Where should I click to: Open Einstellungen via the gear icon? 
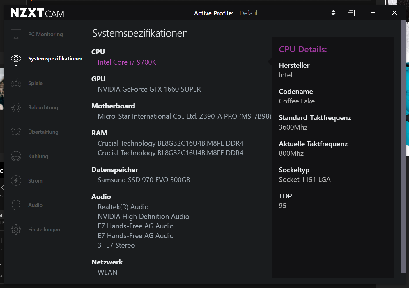16,229
